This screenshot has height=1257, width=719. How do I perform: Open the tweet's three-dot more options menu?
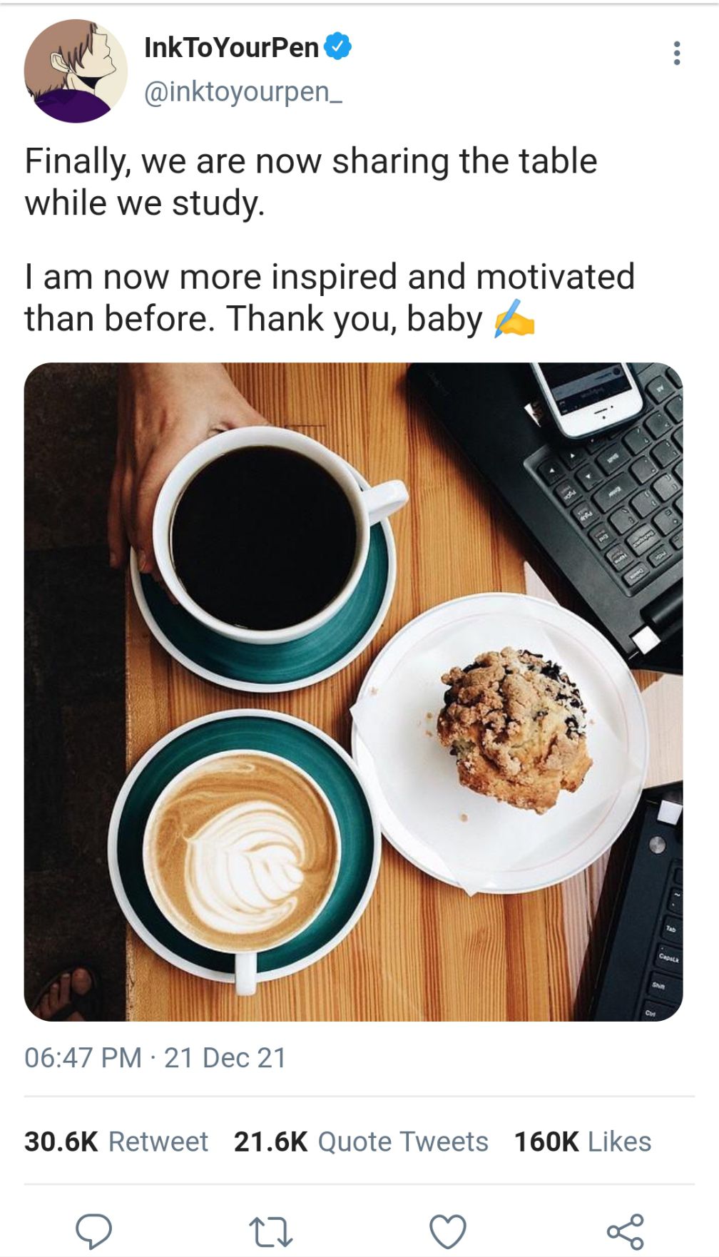677,54
